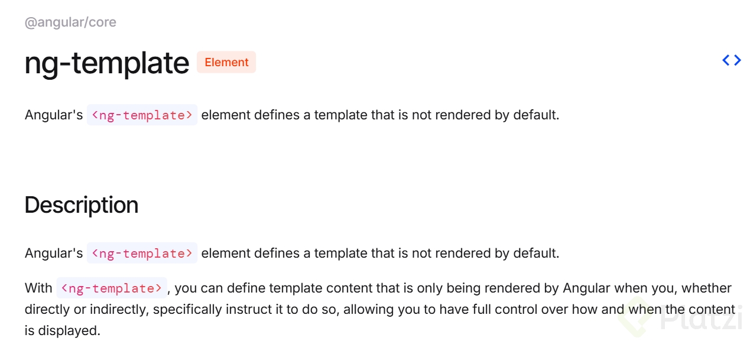The height and width of the screenshot is (341, 750).
Task: Click the ng-template code tag directly under Description
Action: (142, 254)
